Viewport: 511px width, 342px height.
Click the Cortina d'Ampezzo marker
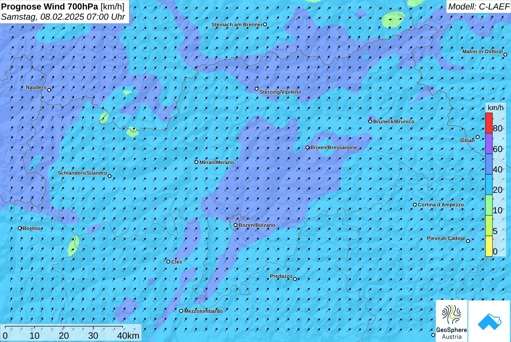pyautogui.click(x=415, y=205)
